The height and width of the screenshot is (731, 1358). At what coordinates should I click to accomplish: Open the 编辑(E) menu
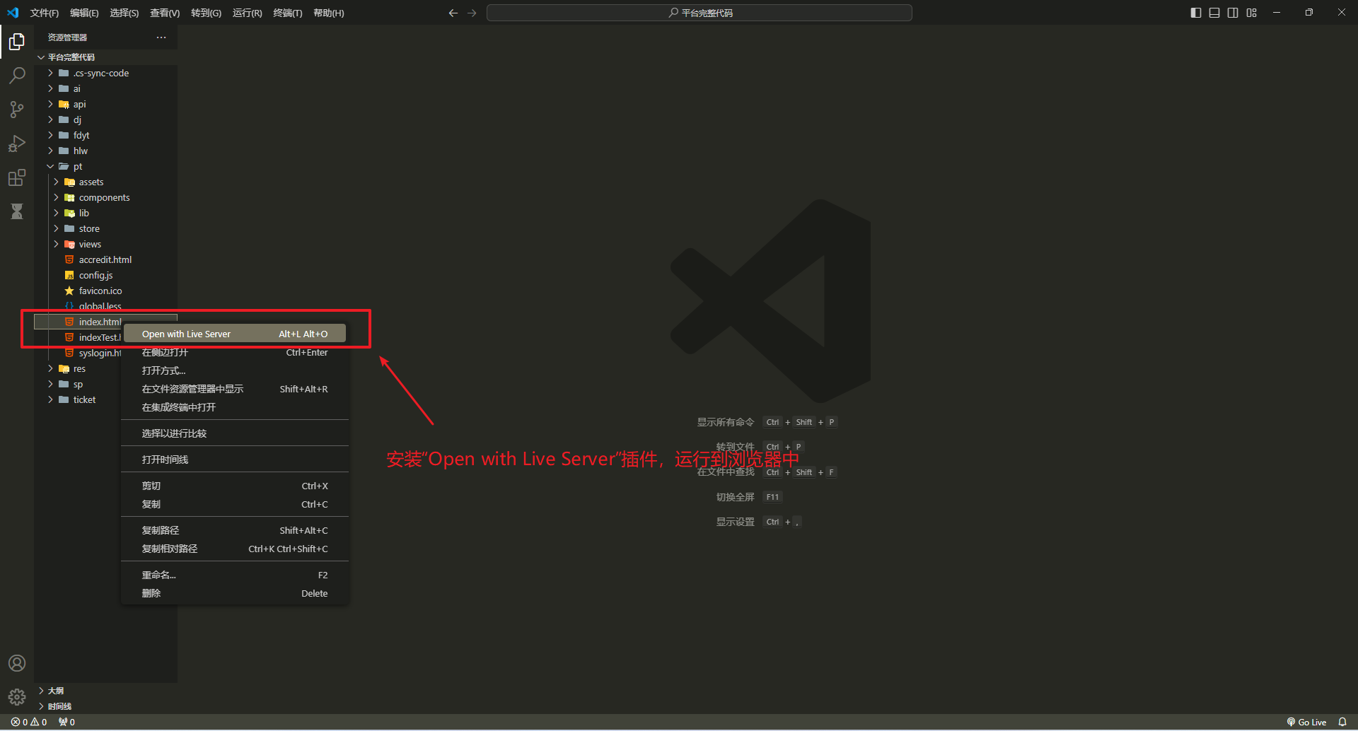(x=84, y=13)
